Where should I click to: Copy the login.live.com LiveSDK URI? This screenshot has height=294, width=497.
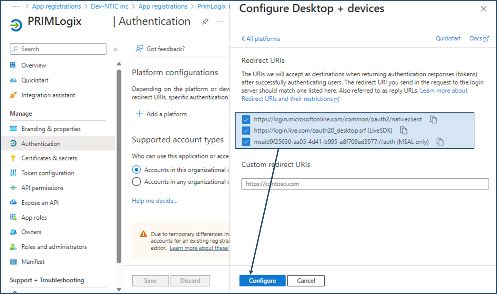(x=404, y=130)
